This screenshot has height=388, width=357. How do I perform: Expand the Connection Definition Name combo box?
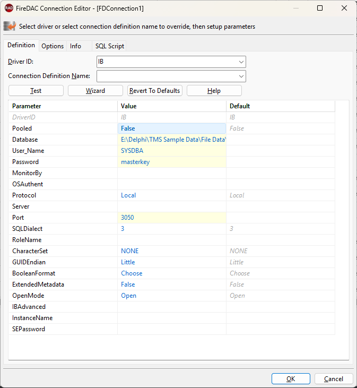pyautogui.click(x=241, y=76)
